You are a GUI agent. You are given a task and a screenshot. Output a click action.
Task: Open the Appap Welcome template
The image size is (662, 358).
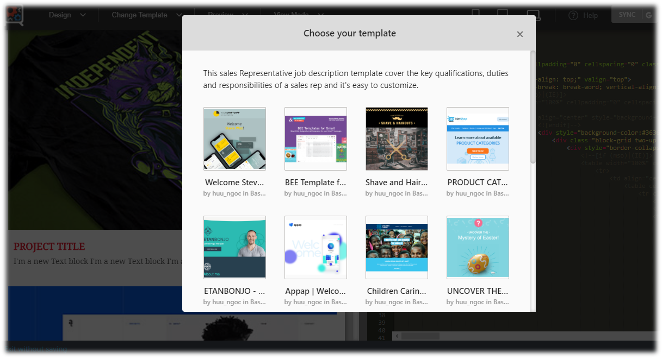315,247
